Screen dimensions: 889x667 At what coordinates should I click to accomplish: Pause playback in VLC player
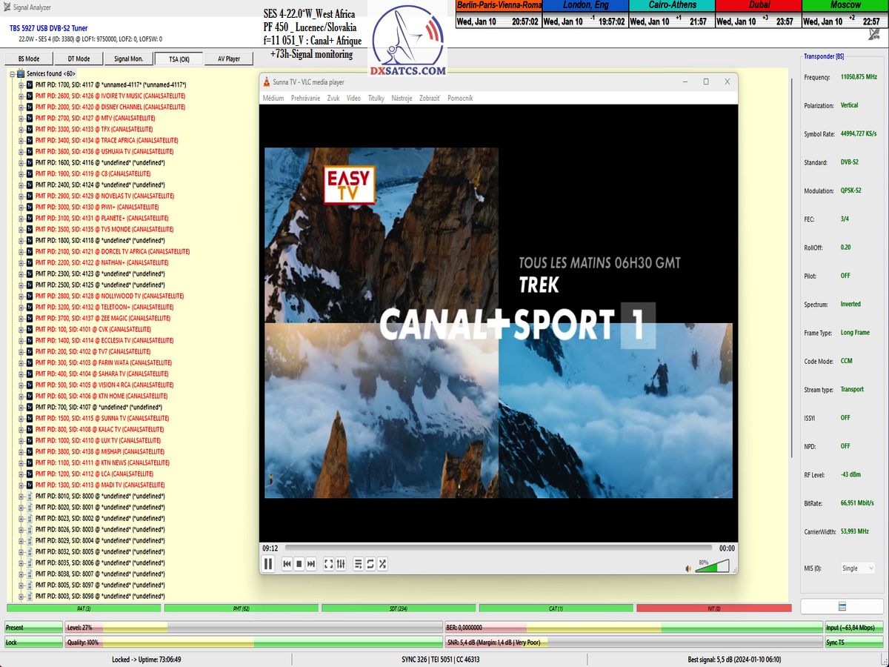pyautogui.click(x=268, y=564)
